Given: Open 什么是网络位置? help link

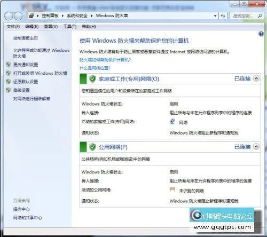Looking at the screenshot, I should click(x=95, y=68).
